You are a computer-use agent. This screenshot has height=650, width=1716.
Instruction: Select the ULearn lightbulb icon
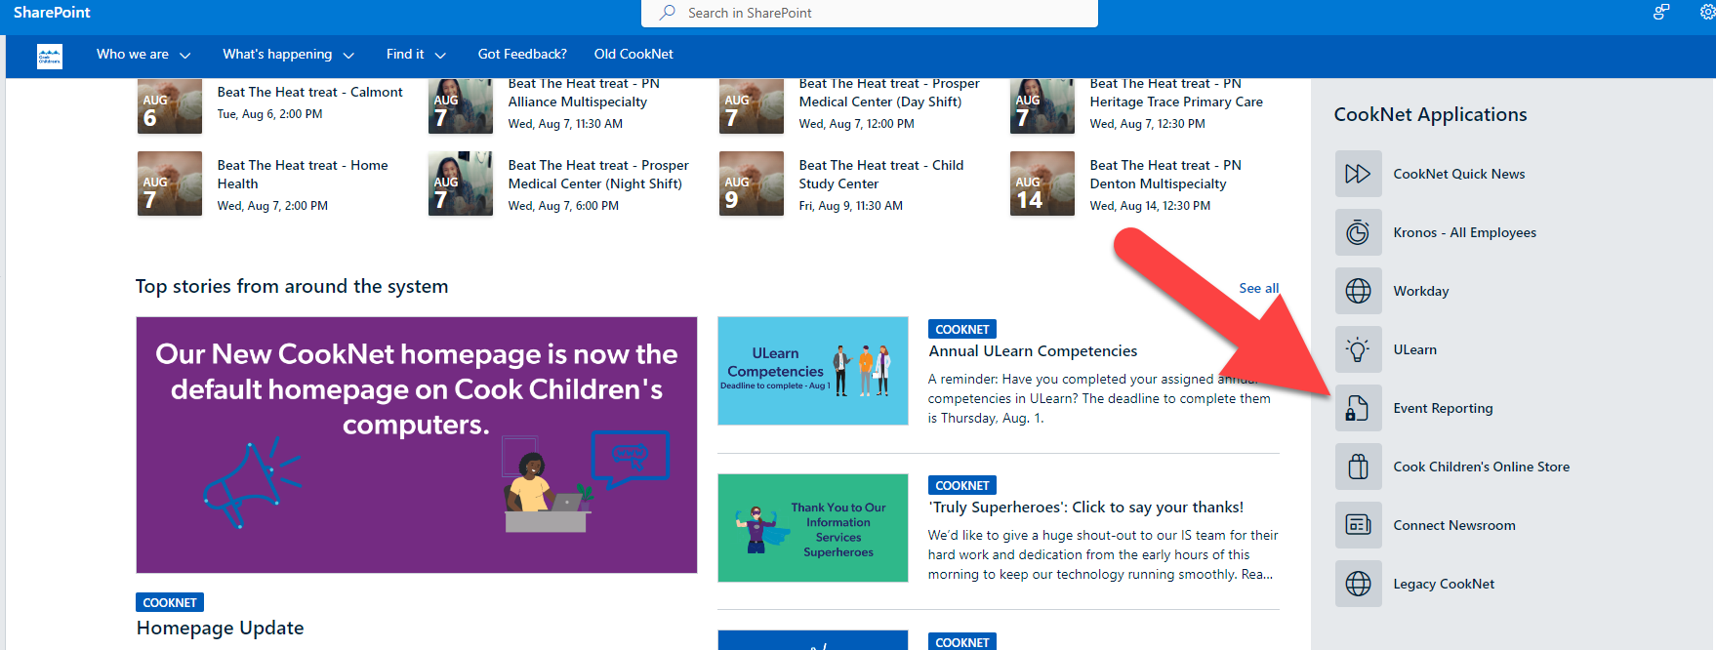pos(1358,349)
